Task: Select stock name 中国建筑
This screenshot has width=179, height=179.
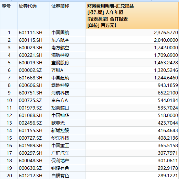Action: pyautogui.click(x=60, y=78)
